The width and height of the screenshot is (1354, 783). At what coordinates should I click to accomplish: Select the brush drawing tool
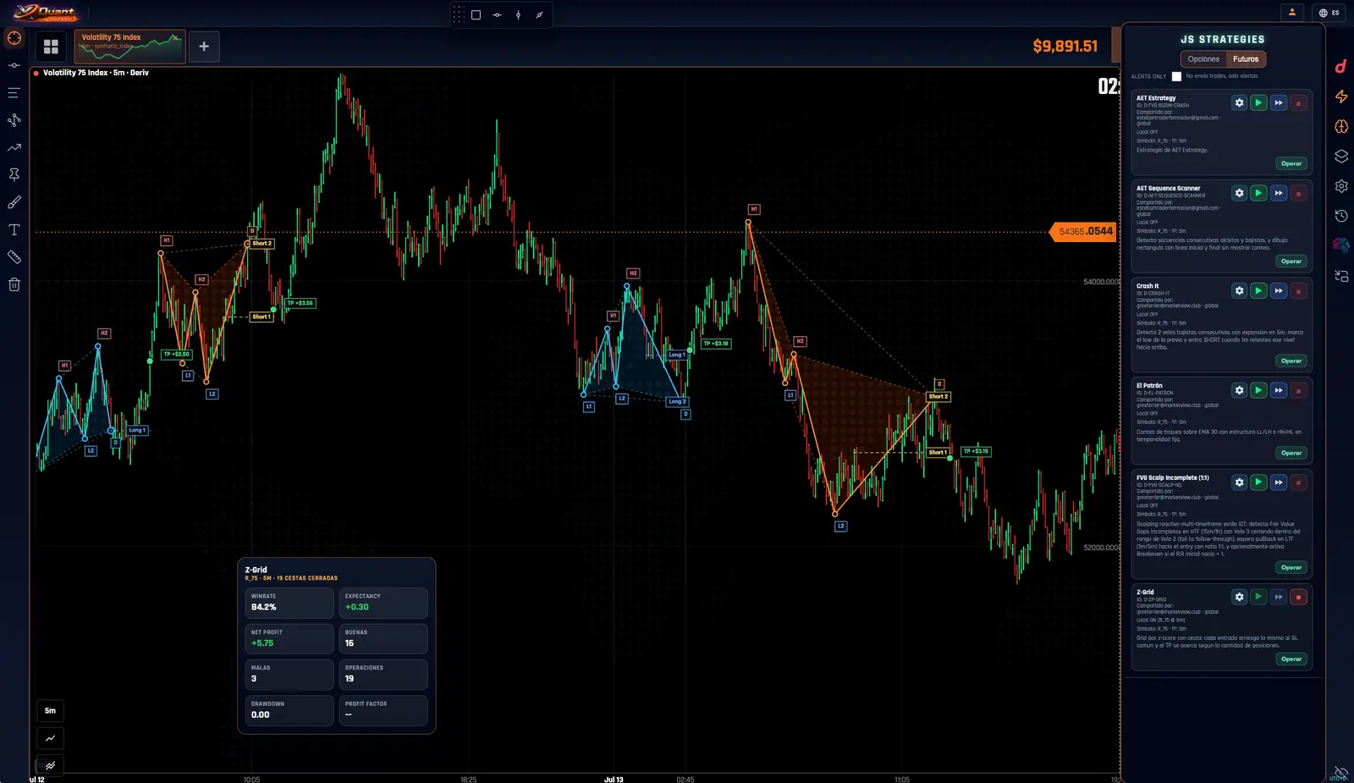click(x=14, y=202)
